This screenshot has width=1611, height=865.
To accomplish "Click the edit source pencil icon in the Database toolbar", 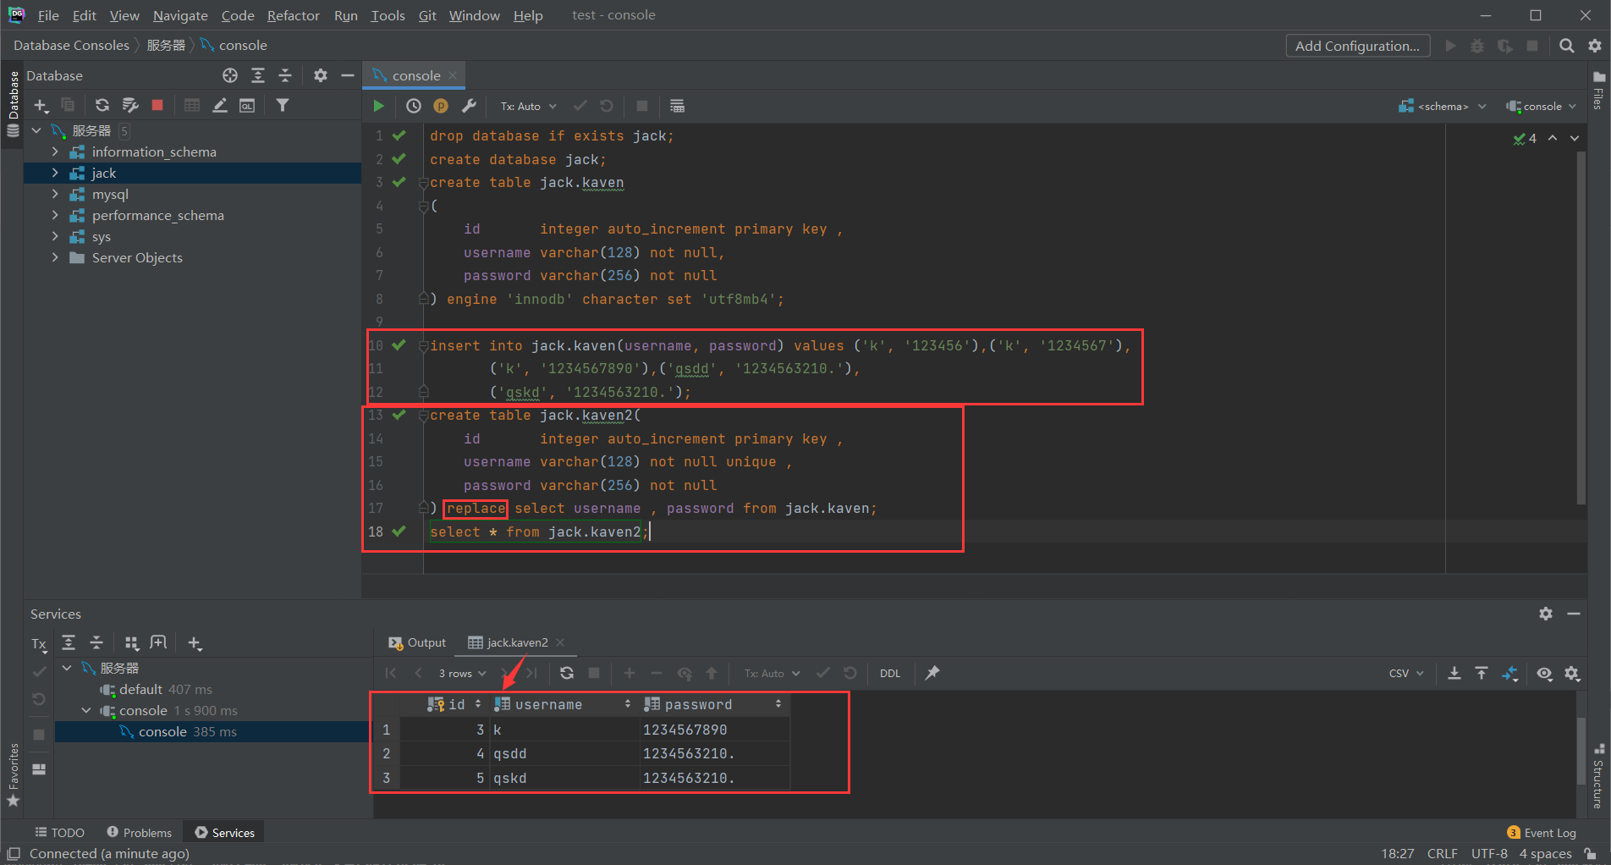I will [220, 105].
